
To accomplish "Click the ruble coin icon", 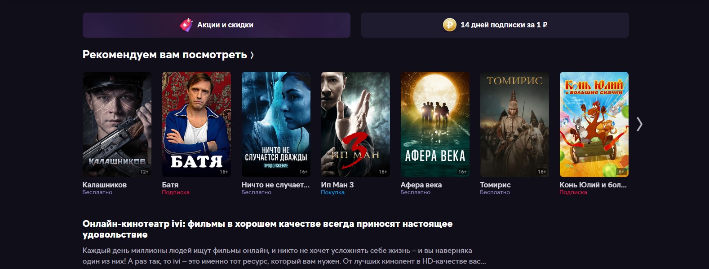I will click(449, 25).
